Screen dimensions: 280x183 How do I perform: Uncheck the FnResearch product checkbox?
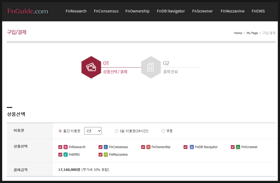point(60,147)
